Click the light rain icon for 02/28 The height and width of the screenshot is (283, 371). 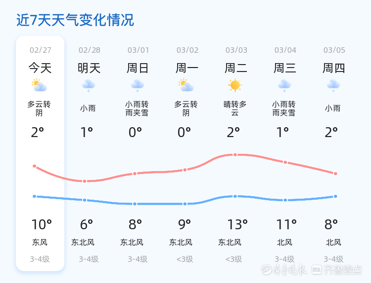(x=89, y=85)
